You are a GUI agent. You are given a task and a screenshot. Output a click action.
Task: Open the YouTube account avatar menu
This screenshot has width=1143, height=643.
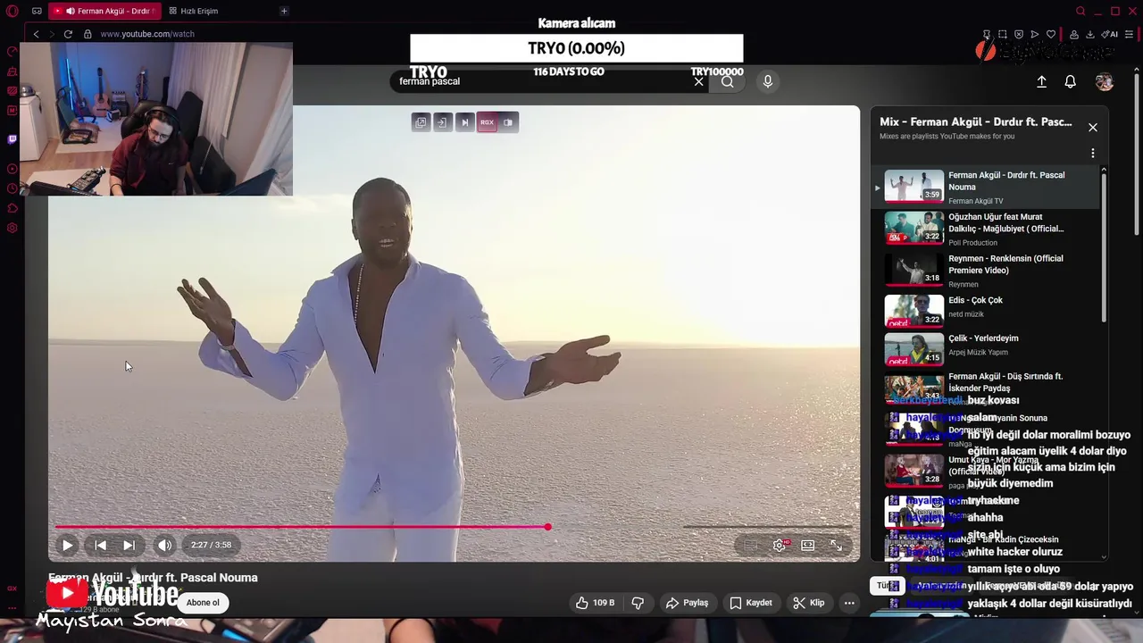(1105, 81)
